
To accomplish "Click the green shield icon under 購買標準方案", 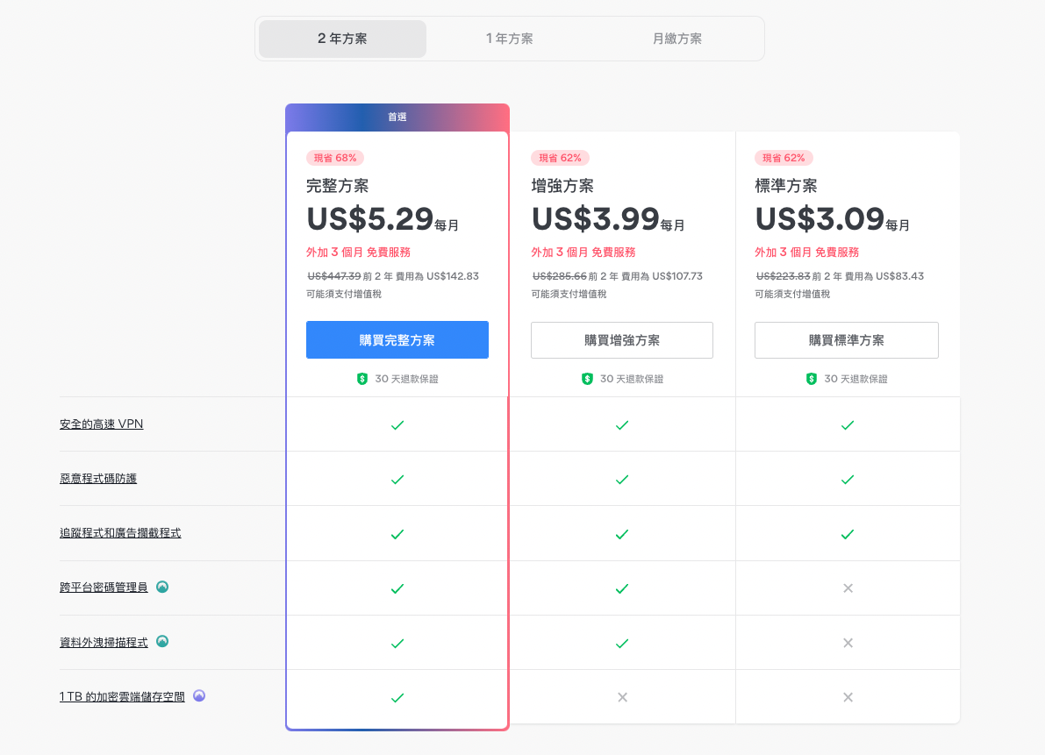I will click(812, 379).
